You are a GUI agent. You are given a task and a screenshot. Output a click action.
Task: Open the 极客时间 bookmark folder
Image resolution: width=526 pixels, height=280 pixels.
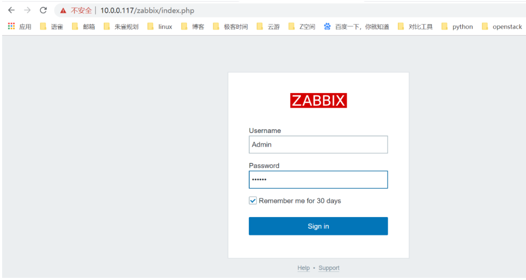[x=230, y=26]
